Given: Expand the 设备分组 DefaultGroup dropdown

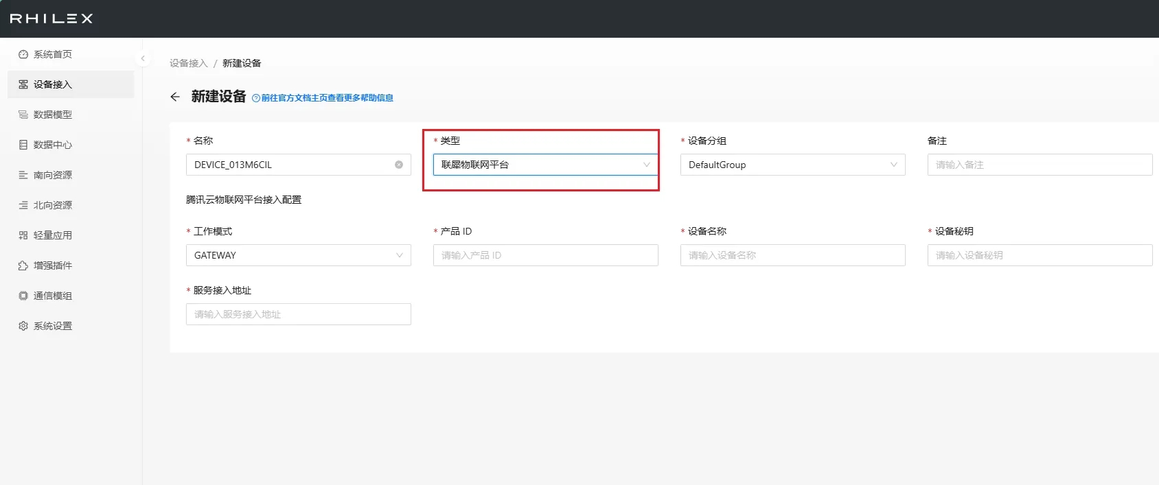Looking at the screenshot, I should [x=792, y=165].
